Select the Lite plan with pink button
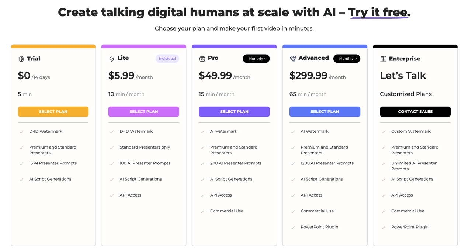Viewport: 472px width, 250px height. pyautogui.click(x=143, y=112)
